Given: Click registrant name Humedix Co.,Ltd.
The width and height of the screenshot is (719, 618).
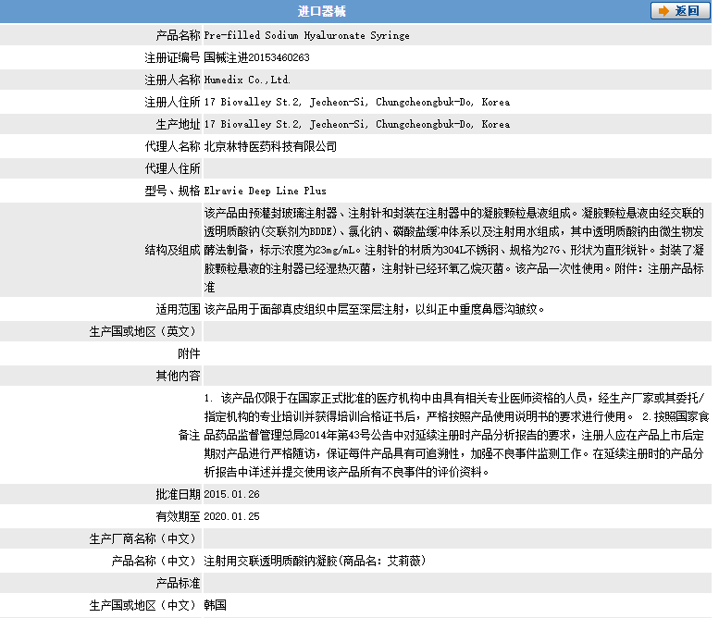Looking at the screenshot, I should [x=247, y=80].
